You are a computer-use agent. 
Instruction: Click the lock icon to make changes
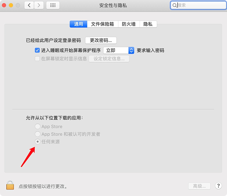[10, 185]
